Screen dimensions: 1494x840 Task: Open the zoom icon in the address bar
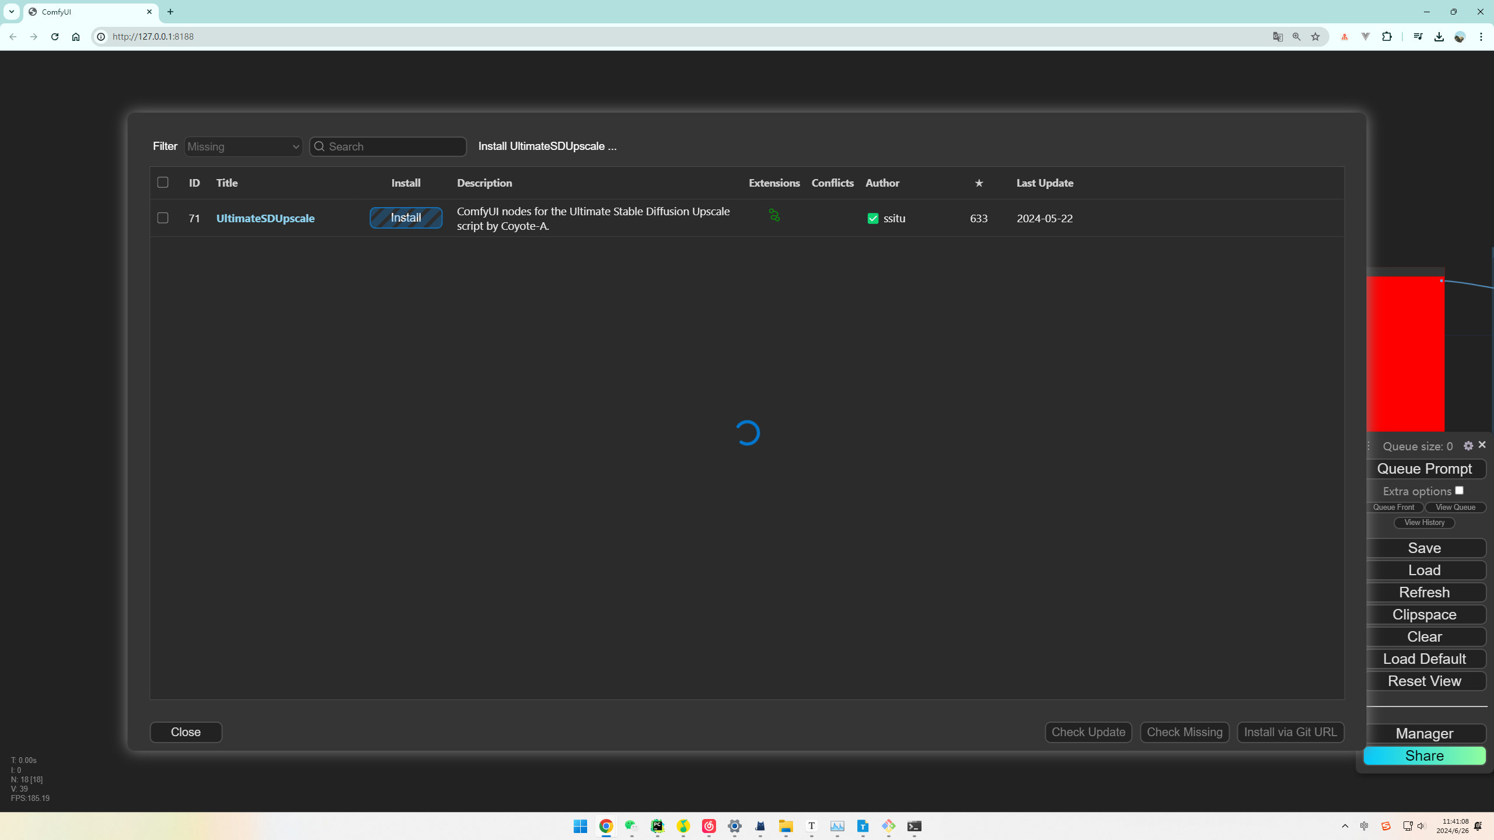[x=1297, y=37]
